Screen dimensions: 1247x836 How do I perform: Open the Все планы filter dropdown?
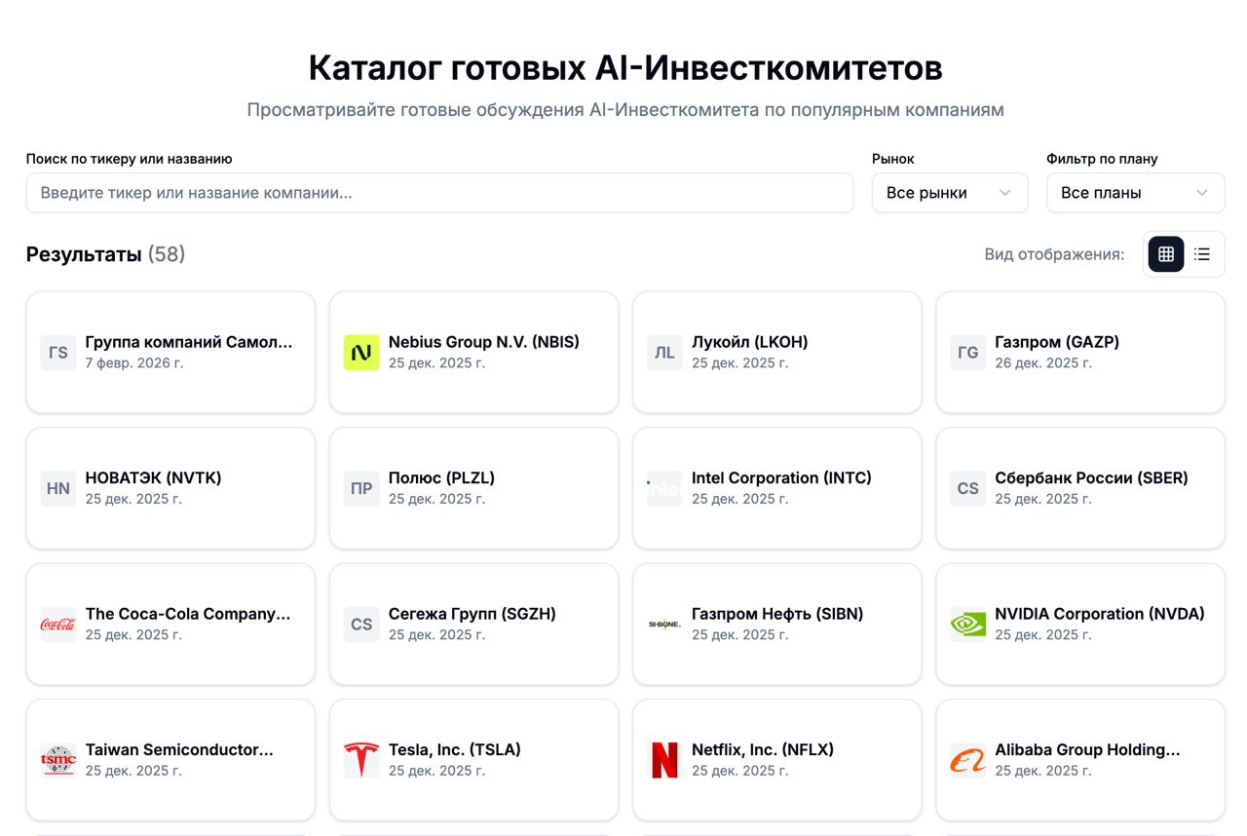1135,192
